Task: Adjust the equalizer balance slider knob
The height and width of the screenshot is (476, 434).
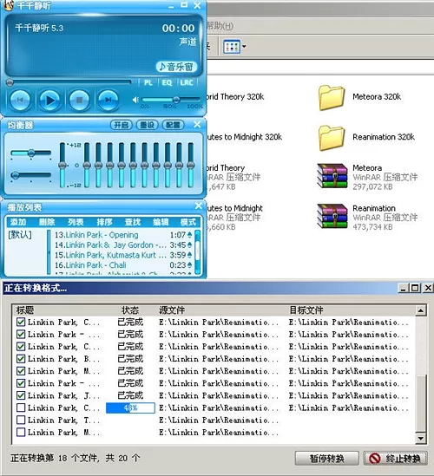Action: [31, 153]
